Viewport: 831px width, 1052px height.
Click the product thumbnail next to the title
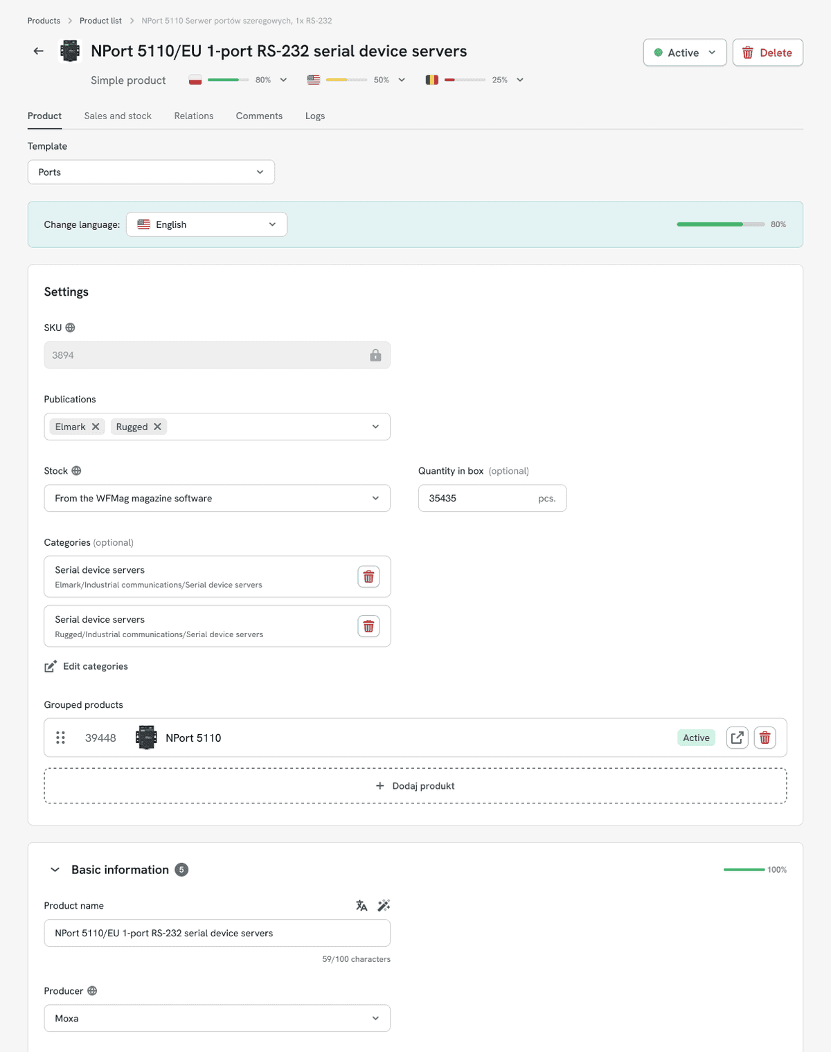click(70, 51)
